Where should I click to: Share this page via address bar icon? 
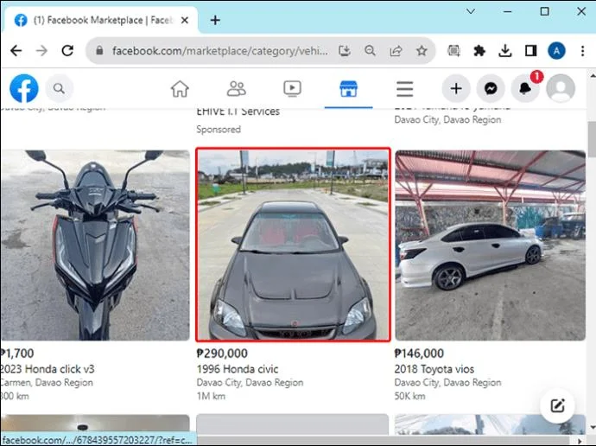click(x=396, y=51)
